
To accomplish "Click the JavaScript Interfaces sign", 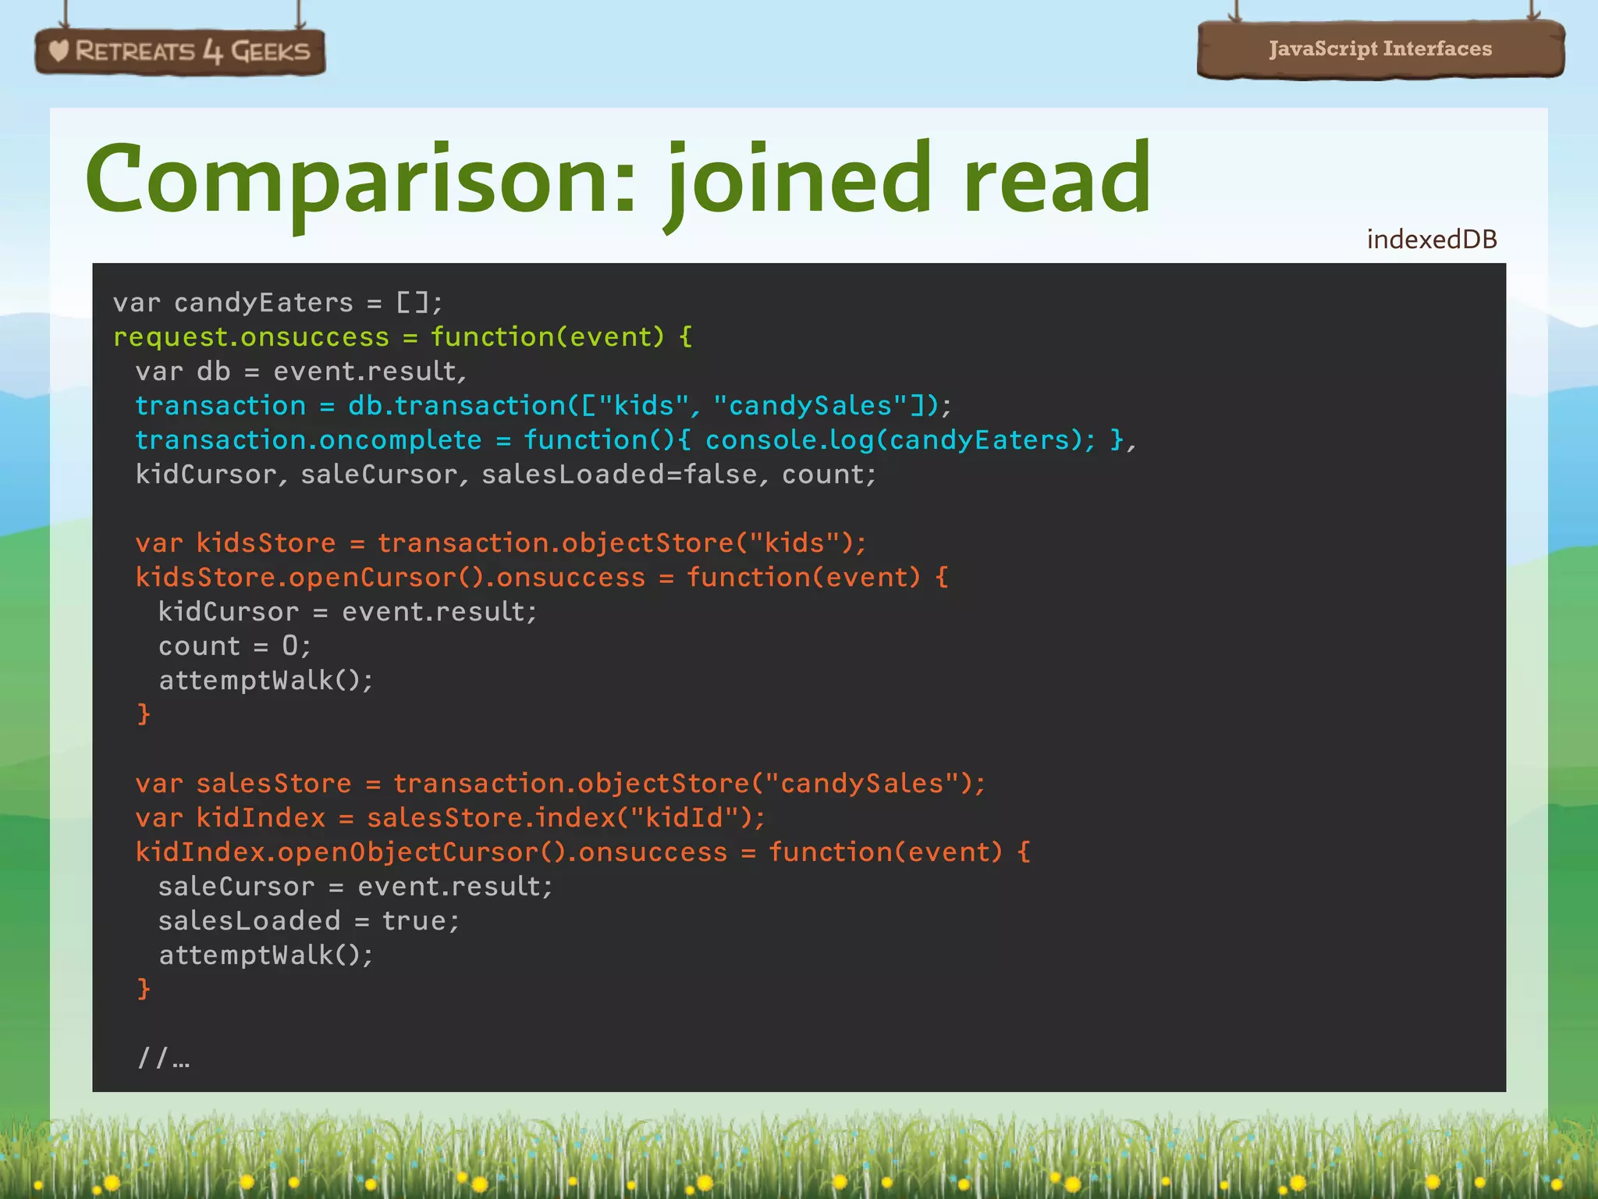I will coord(1380,49).
